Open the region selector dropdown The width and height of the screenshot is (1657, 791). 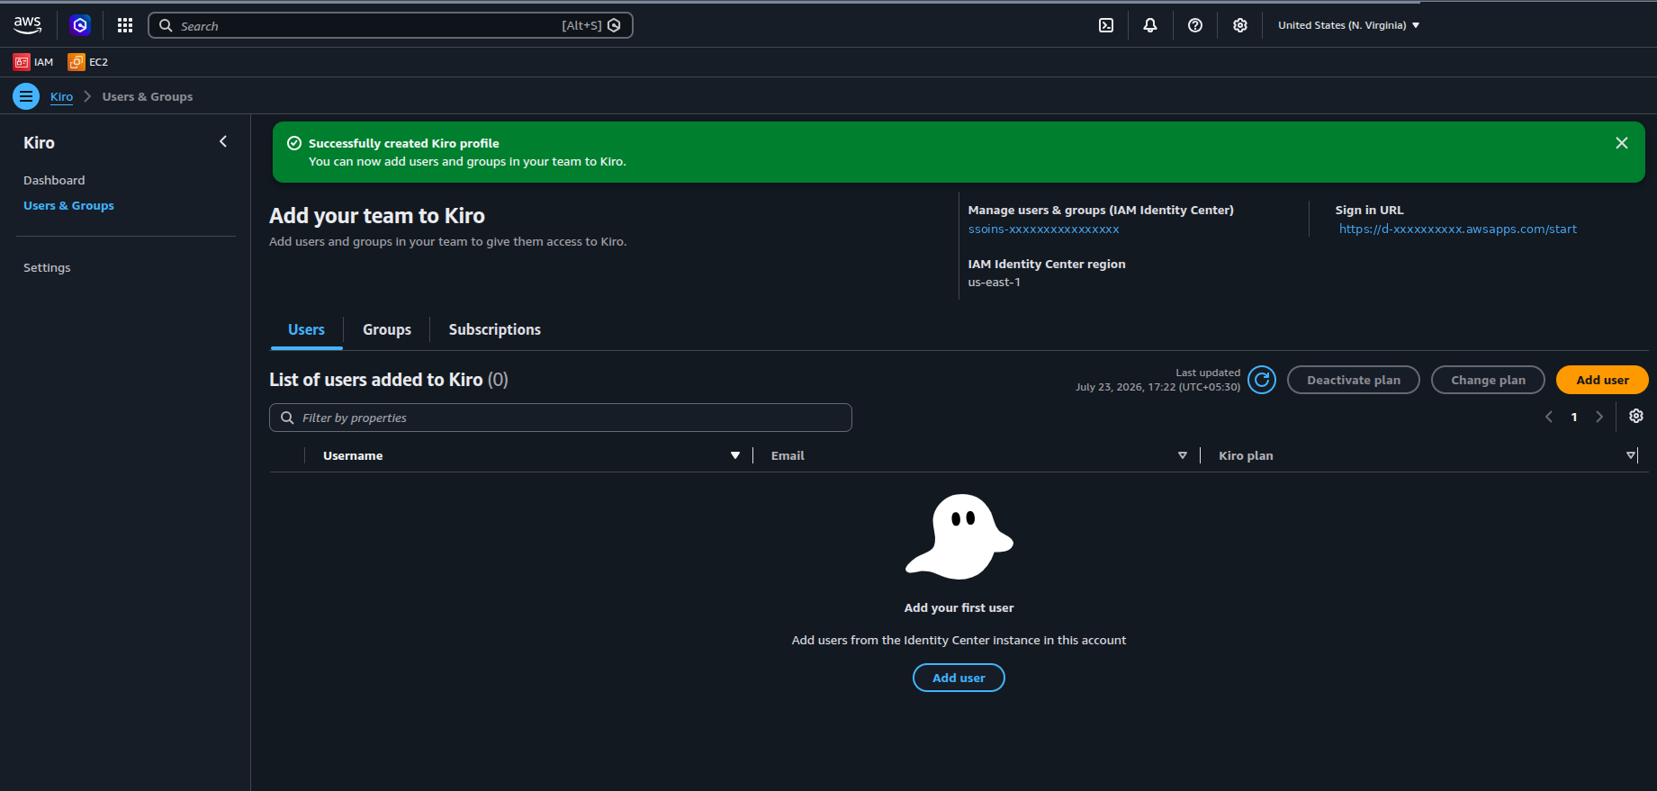pos(1348,25)
